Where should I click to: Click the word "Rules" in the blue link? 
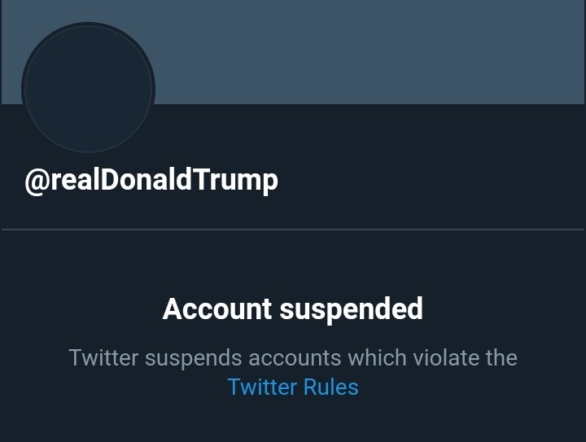tap(331, 387)
